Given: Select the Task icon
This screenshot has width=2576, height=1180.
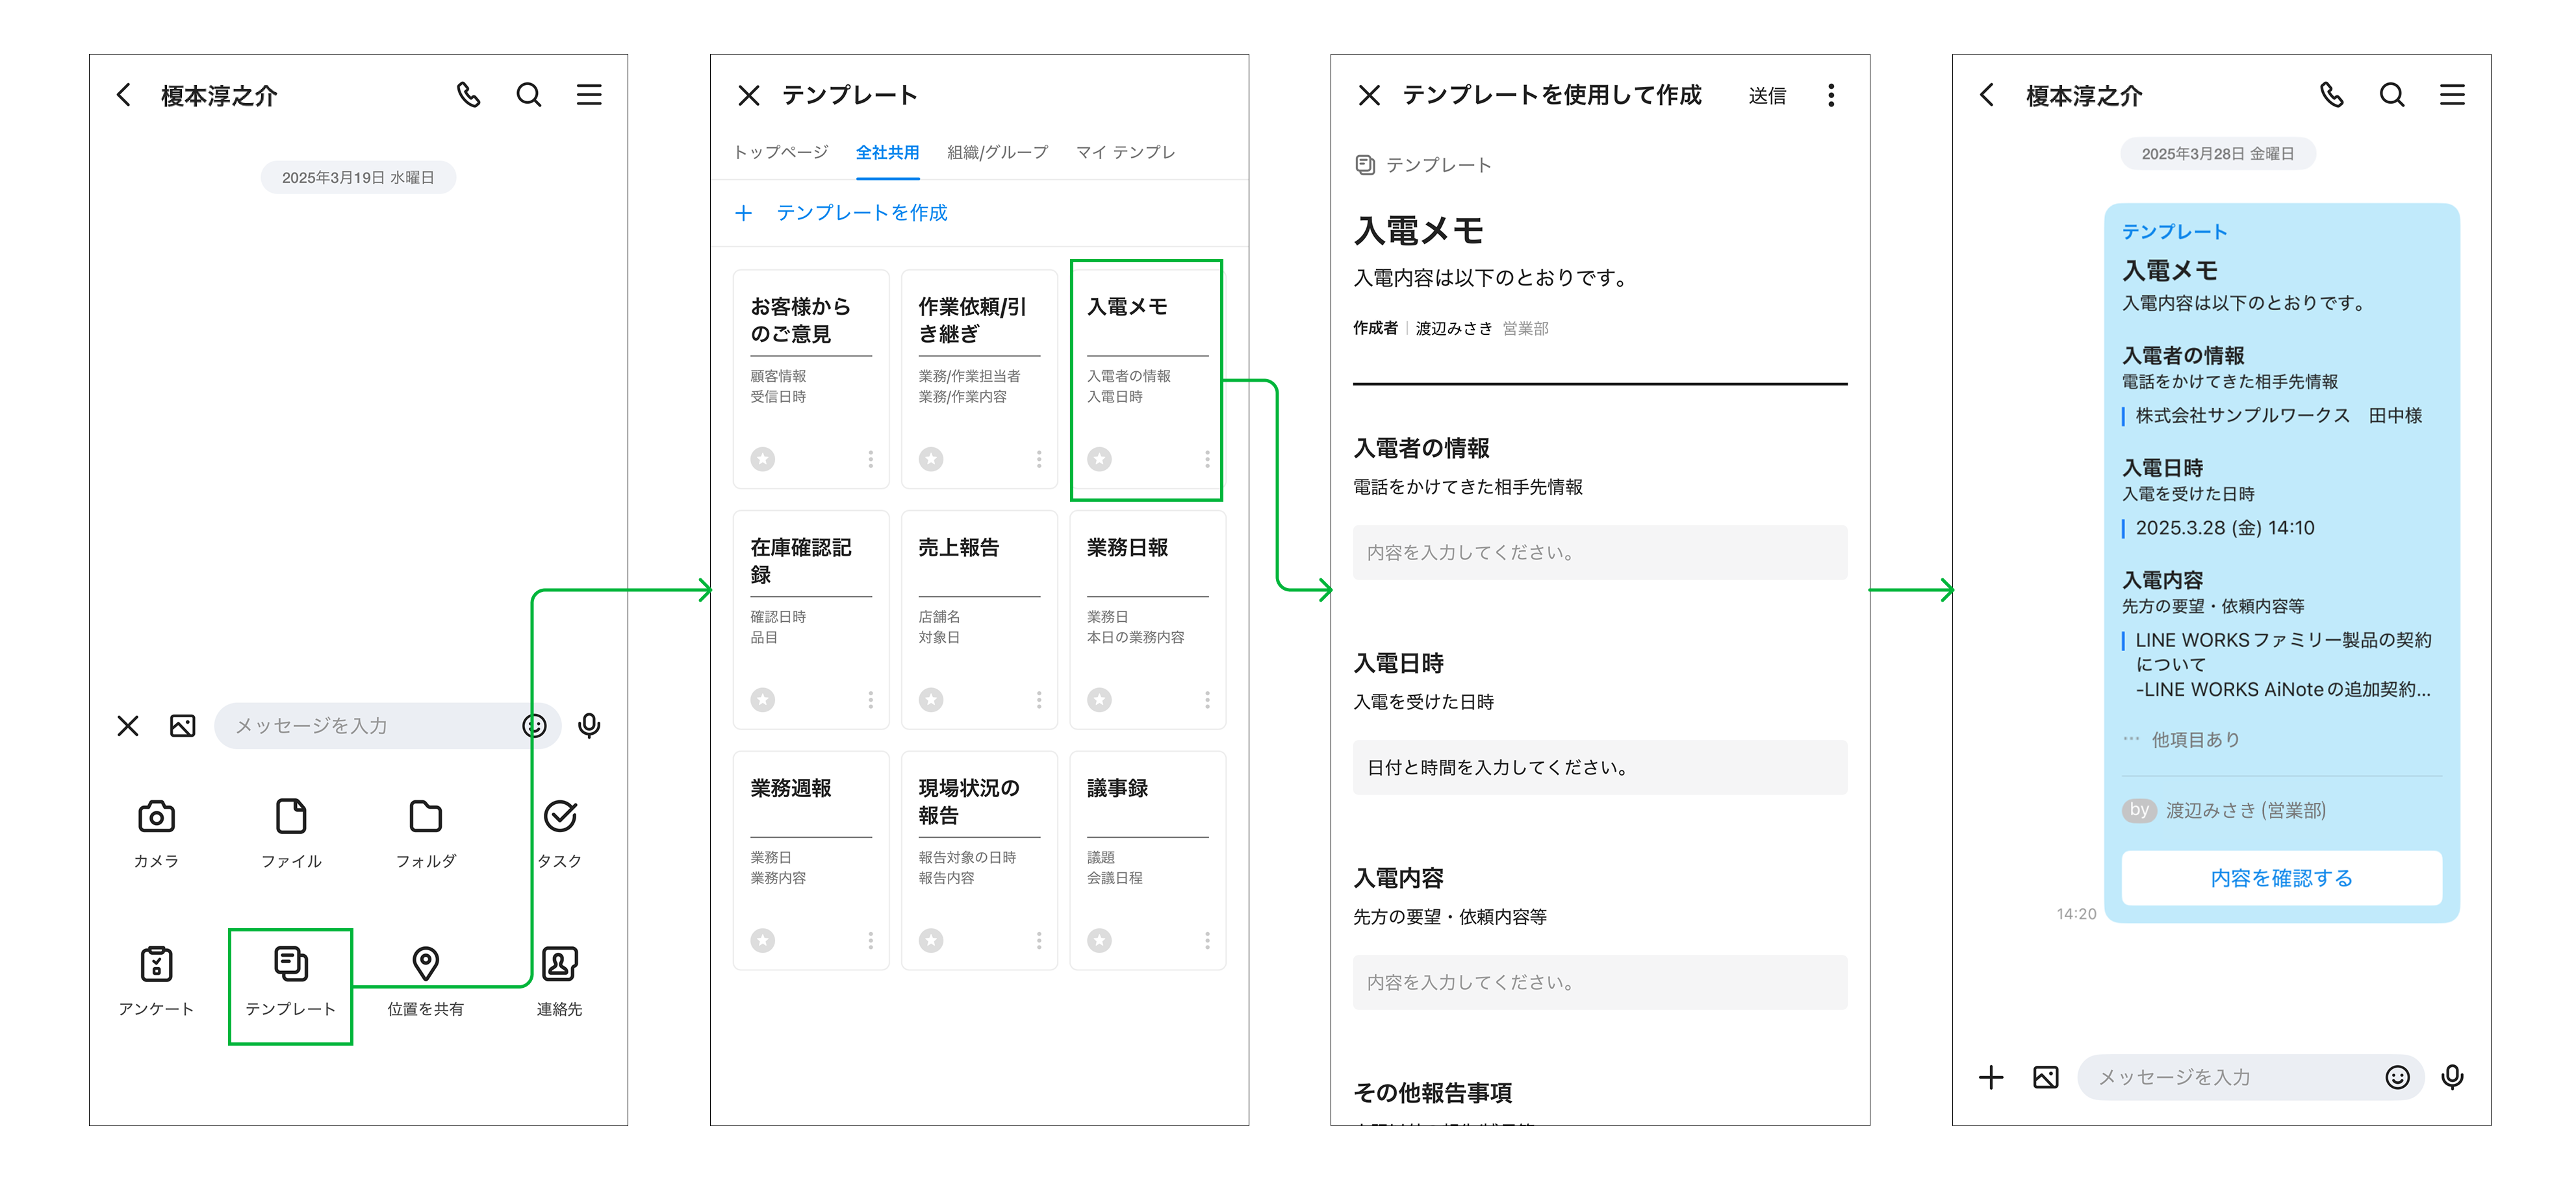Looking at the screenshot, I should coord(560,817).
